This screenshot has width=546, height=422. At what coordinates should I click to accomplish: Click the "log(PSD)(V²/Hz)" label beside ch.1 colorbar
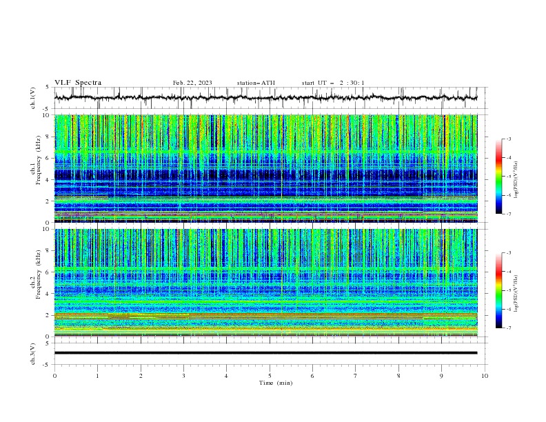point(516,180)
